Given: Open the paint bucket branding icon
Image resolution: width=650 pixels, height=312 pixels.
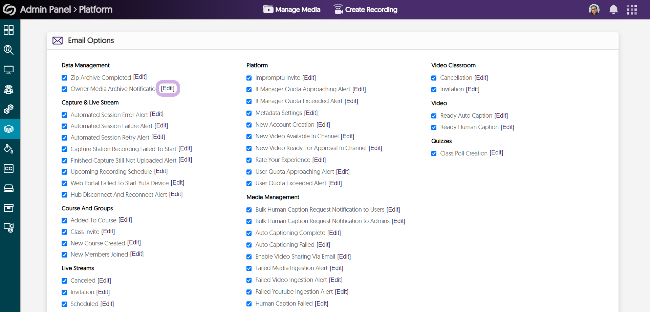Looking at the screenshot, I should click(x=8, y=149).
